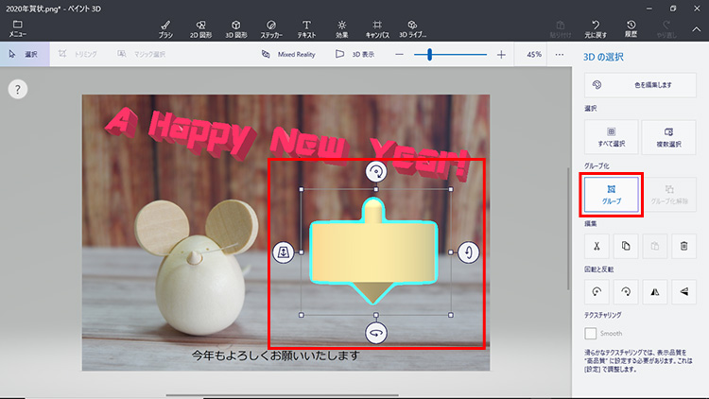The image size is (709, 399).
Task: Toggle Mixed Reality mode
Action: 288,55
